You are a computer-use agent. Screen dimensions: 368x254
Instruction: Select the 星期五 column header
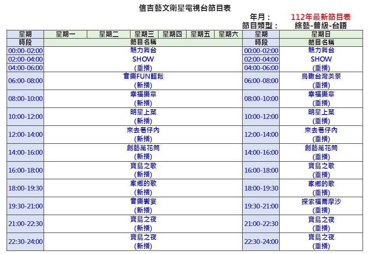[x=200, y=34]
